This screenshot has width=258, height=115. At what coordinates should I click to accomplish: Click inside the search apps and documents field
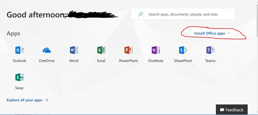coord(183,14)
